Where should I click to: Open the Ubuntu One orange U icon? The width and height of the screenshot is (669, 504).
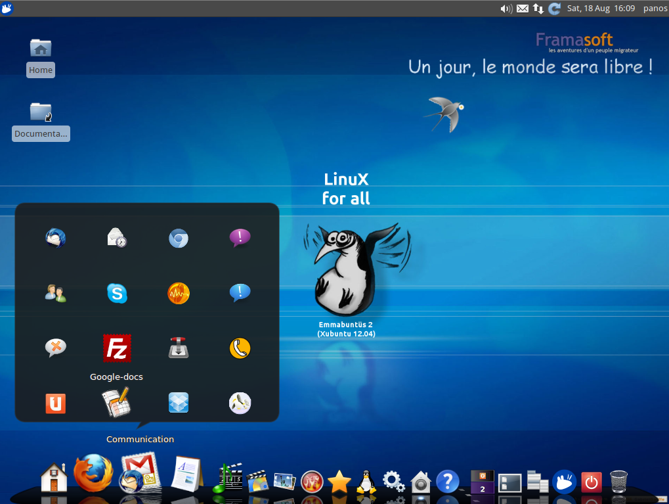click(55, 403)
